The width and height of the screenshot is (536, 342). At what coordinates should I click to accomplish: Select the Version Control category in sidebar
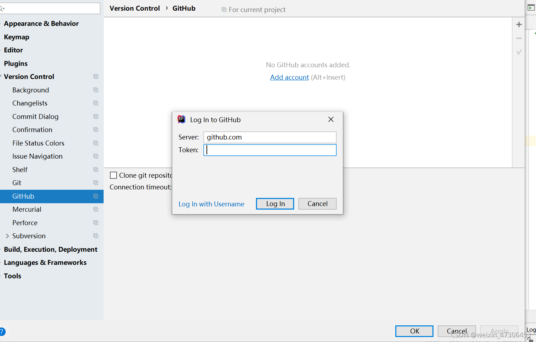29,76
